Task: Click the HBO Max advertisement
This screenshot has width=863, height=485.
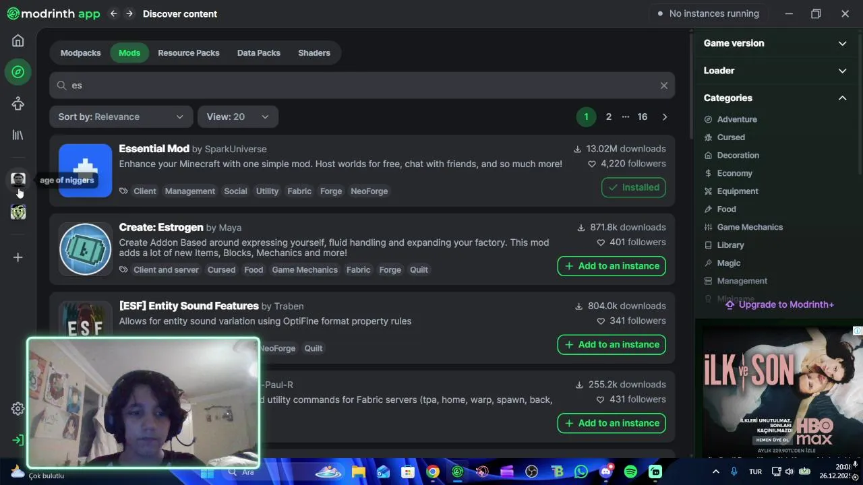Action: pos(782,391)
